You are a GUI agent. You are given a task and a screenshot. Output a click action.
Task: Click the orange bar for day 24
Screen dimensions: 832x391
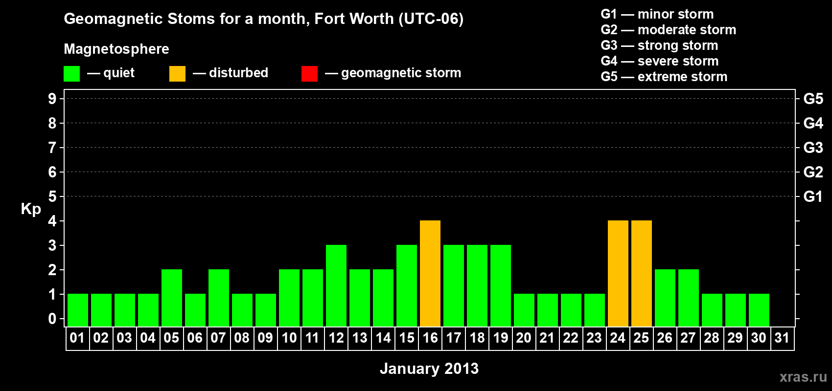click(x=618, y=274)
